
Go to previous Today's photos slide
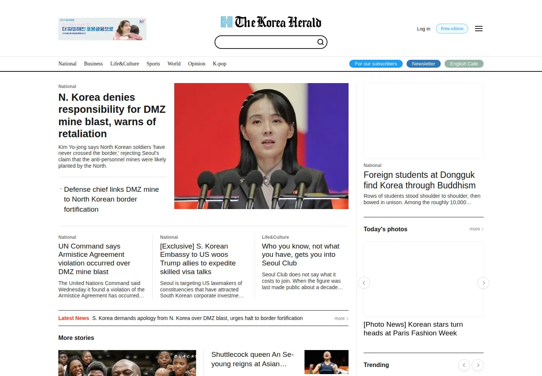tap(364, 283)
